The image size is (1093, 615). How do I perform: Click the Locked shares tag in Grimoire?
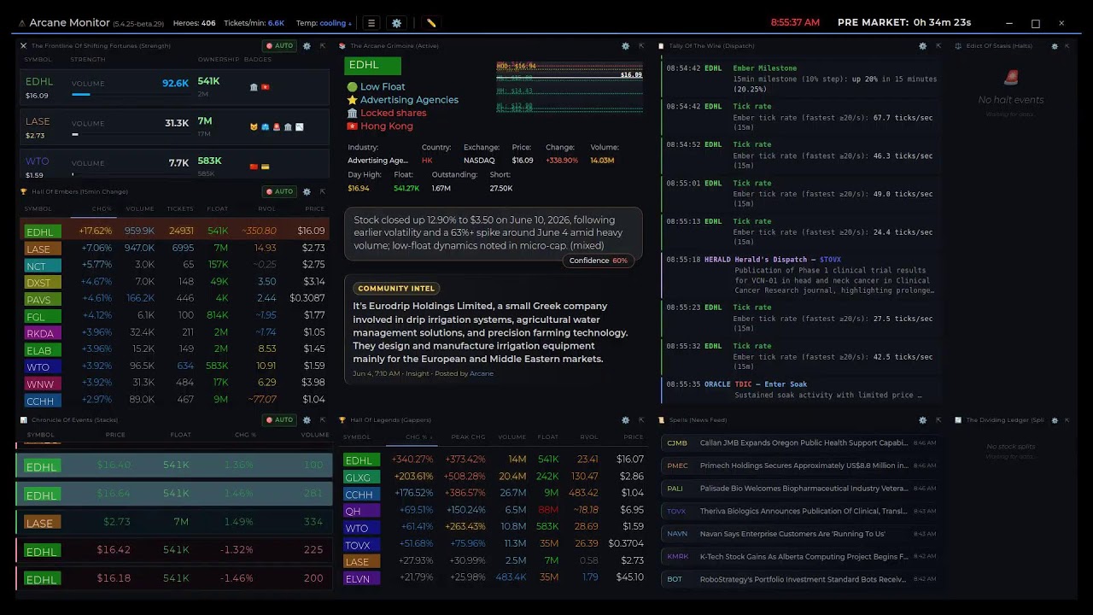click(386, 113)
